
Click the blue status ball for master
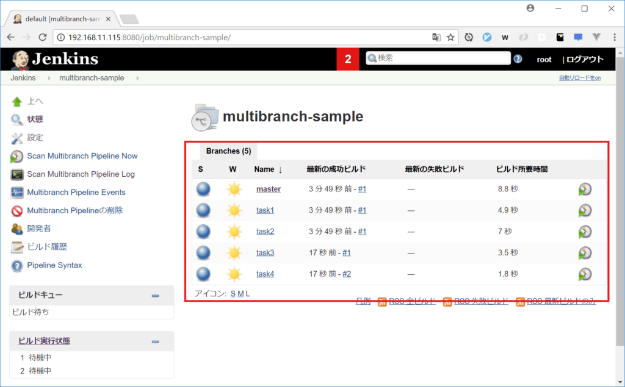[x=203, y=189]
